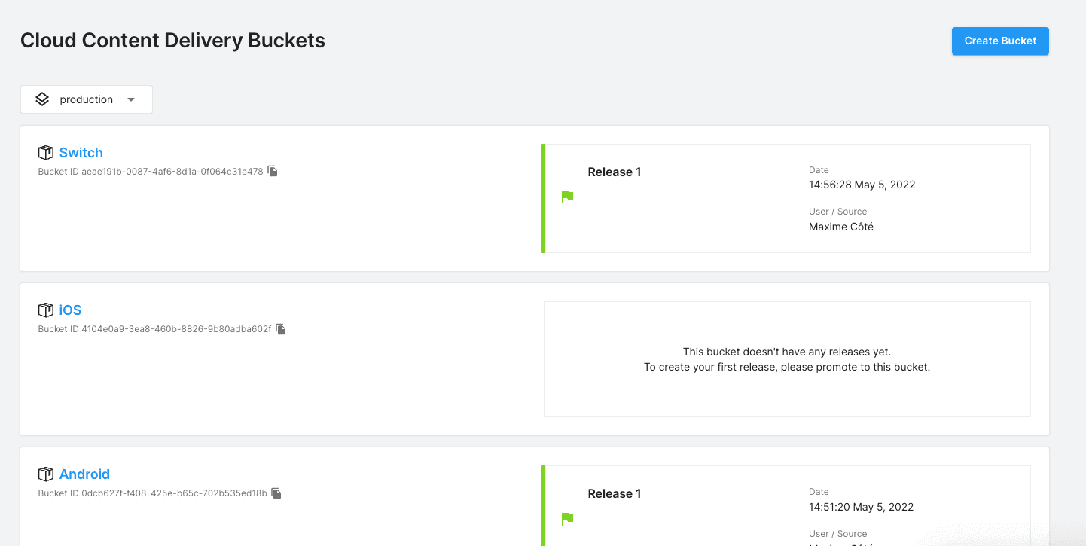Screen dimensions: 1086x546
Task: Click the iOS bucket package icon
Action: click(46, 310)
